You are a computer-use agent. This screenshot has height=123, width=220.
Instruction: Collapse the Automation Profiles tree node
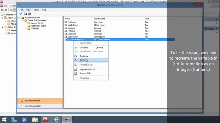tap(19, 18)
